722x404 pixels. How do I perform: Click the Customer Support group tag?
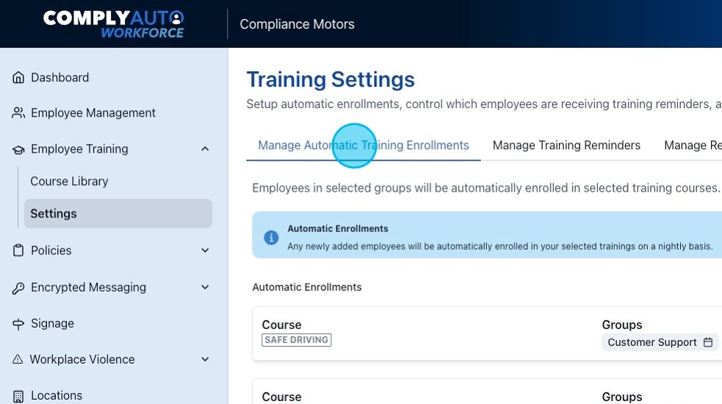[x=651, y=342]
